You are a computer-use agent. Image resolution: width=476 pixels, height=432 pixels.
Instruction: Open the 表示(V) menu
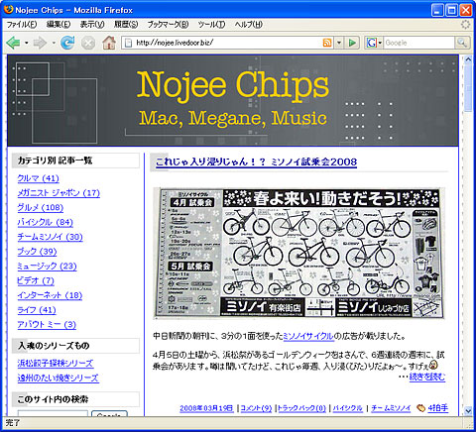click(92, 25)
